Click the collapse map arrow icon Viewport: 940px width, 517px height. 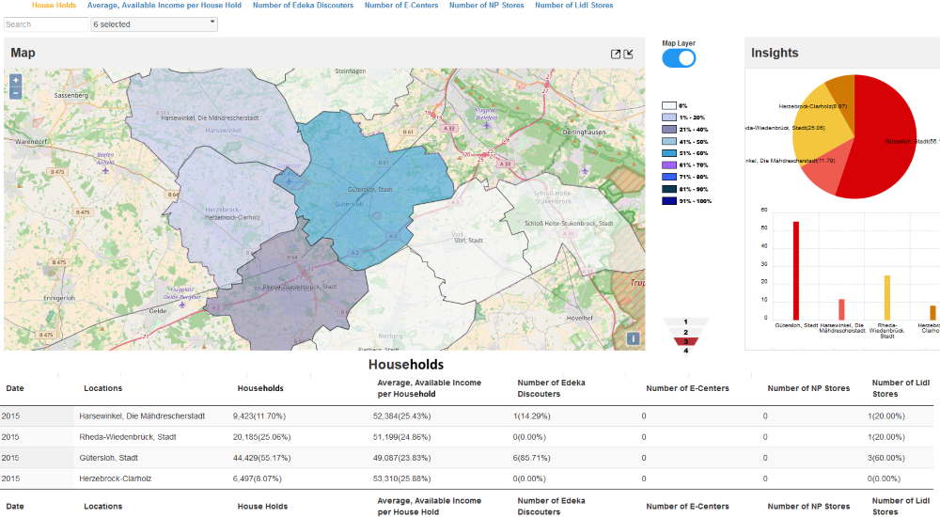(x=628, y=54)
